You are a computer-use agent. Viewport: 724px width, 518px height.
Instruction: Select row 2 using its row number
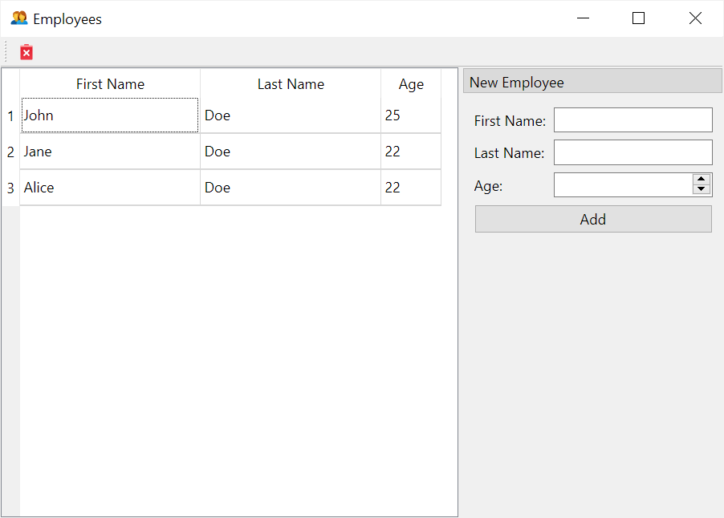(x=10, y=151)
